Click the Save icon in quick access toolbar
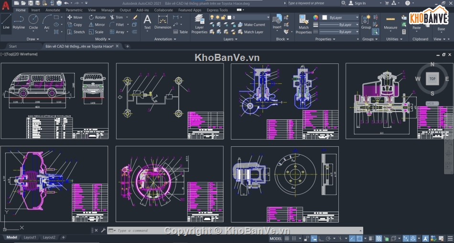The image size is (454, 243). click(31, 3)
